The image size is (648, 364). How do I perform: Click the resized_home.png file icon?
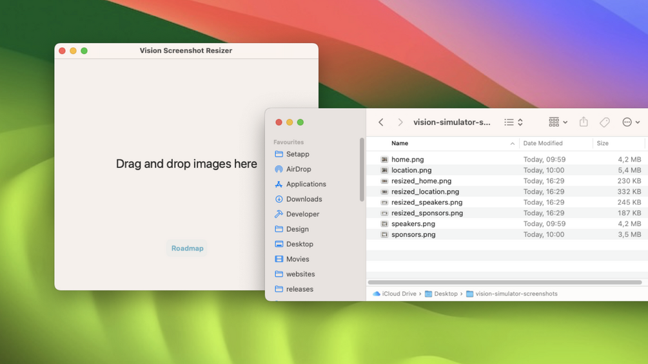(x=384, y=181)
